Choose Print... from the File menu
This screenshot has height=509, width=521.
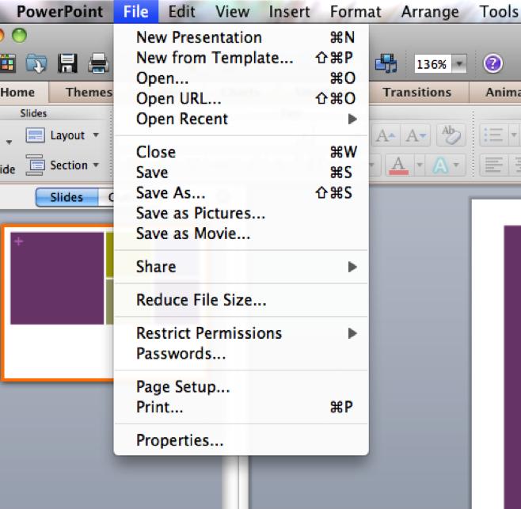click(241, 407)
